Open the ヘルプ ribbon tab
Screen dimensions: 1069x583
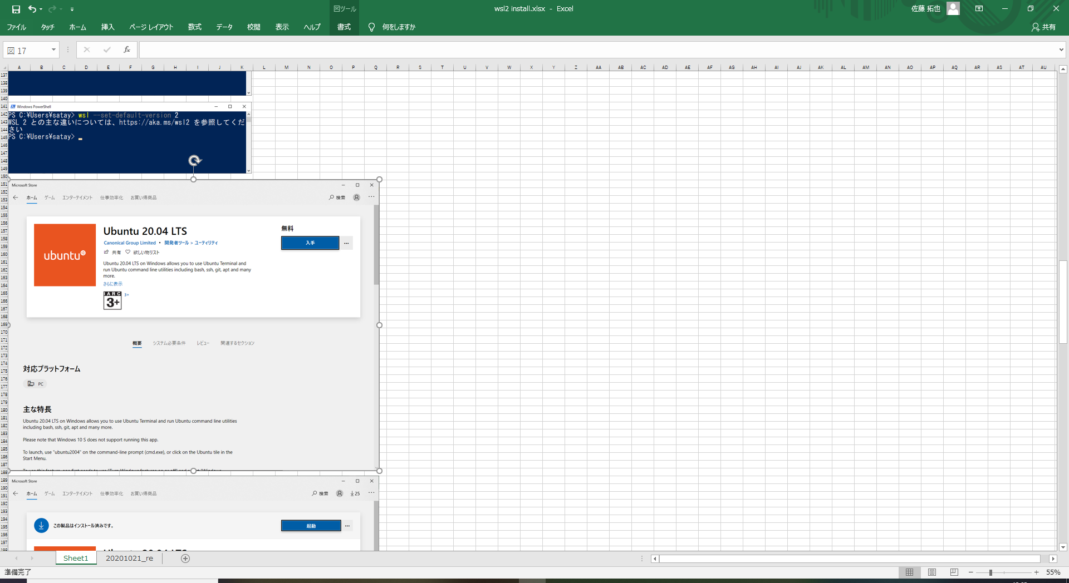pyautogui.click(x=312, y=27)
